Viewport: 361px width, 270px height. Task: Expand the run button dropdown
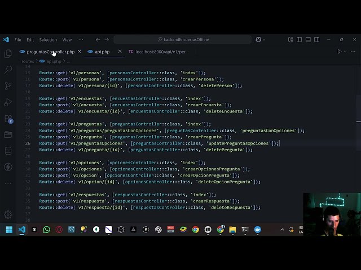coord(345,51)
